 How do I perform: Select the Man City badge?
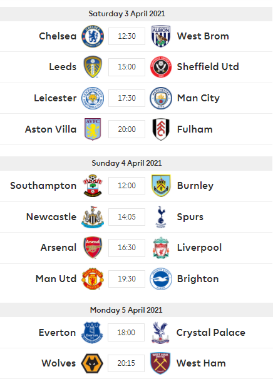tap(161, 98)
